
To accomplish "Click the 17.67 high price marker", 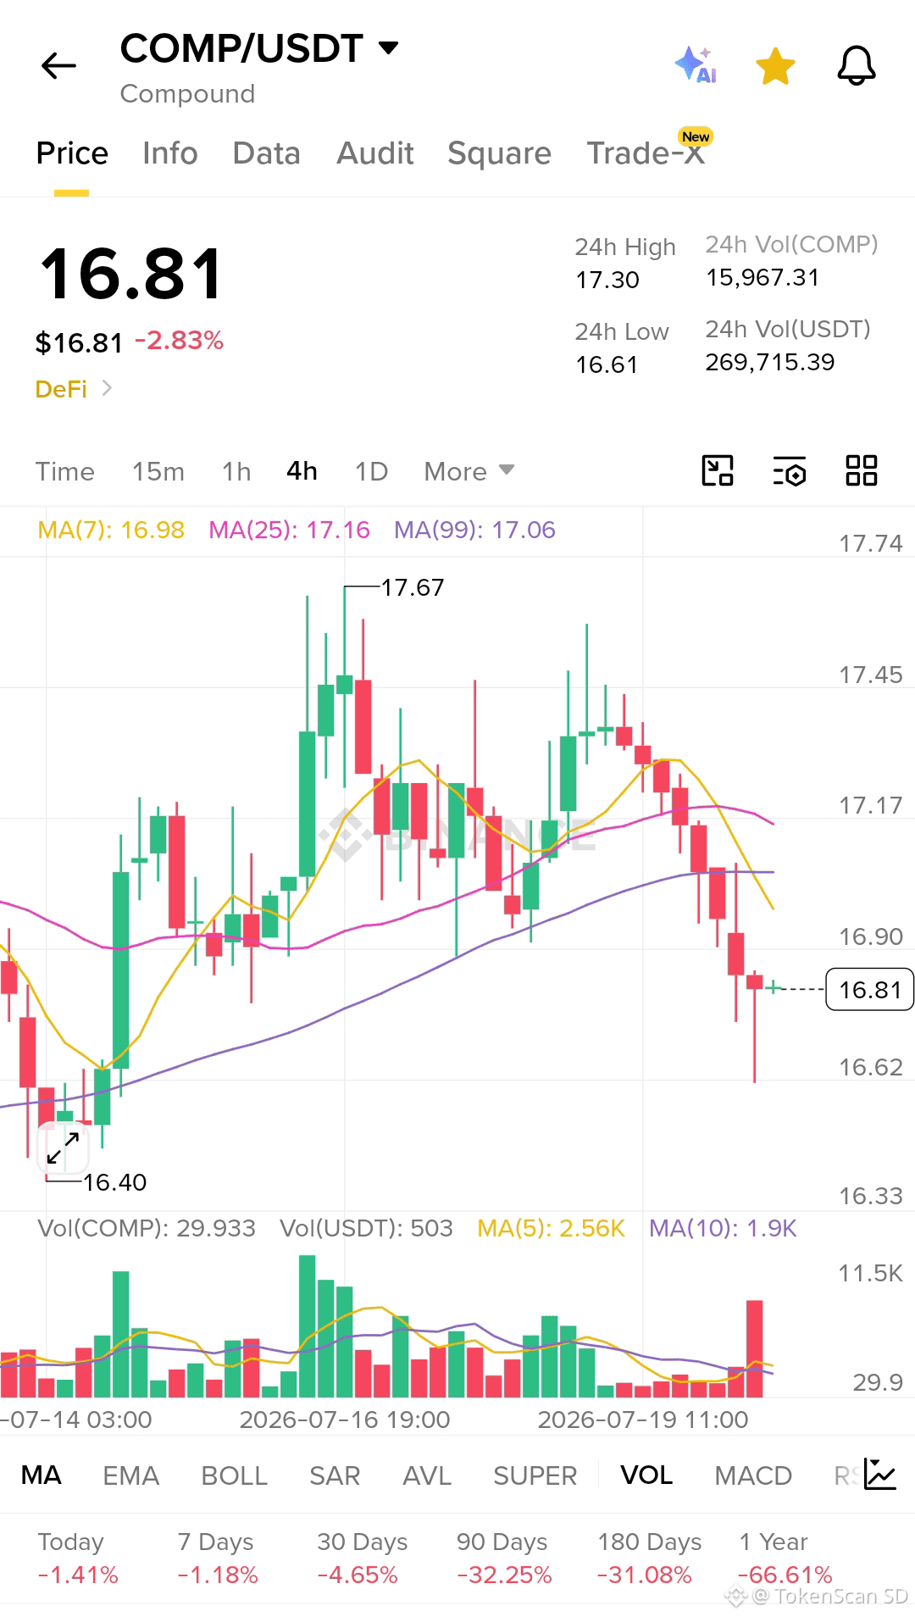I will click(x=412, y=587).
